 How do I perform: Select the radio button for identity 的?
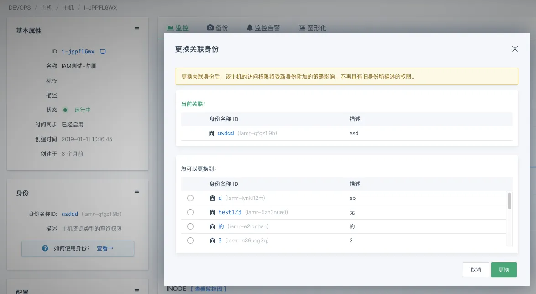[x=190, y=226]
